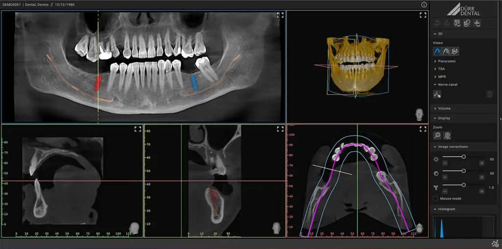Click the head orientation icon in axial pane
The image size is (502, 249).
[420, 228]
